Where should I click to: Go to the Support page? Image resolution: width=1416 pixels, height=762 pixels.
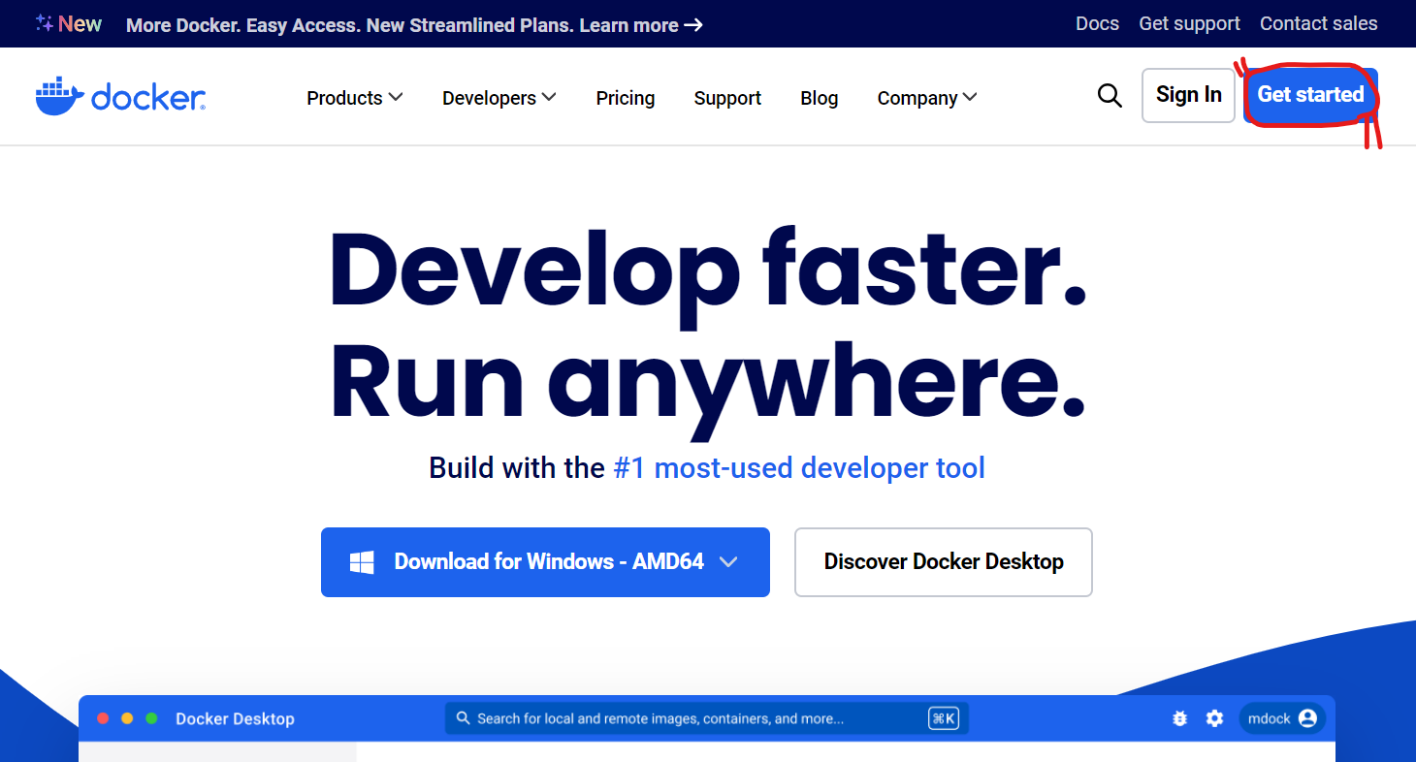pyautogui.click(x=727, y=98)
